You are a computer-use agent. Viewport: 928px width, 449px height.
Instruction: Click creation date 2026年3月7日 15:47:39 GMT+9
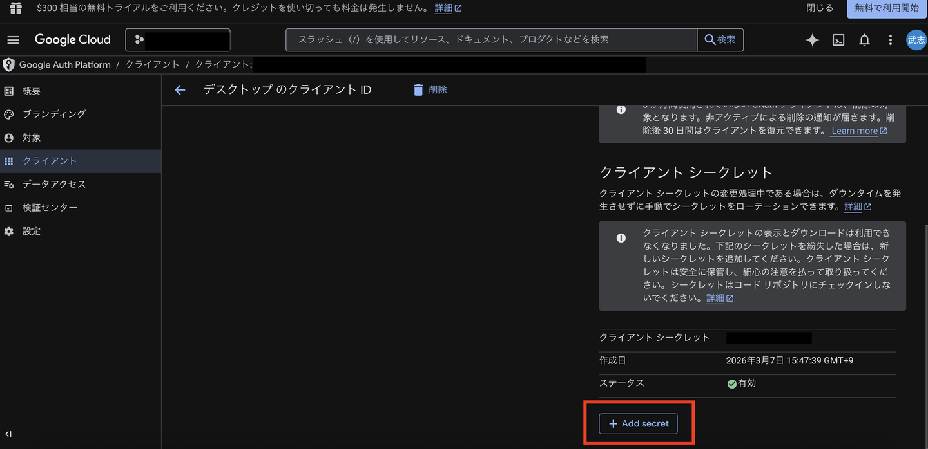click(789, 361)
